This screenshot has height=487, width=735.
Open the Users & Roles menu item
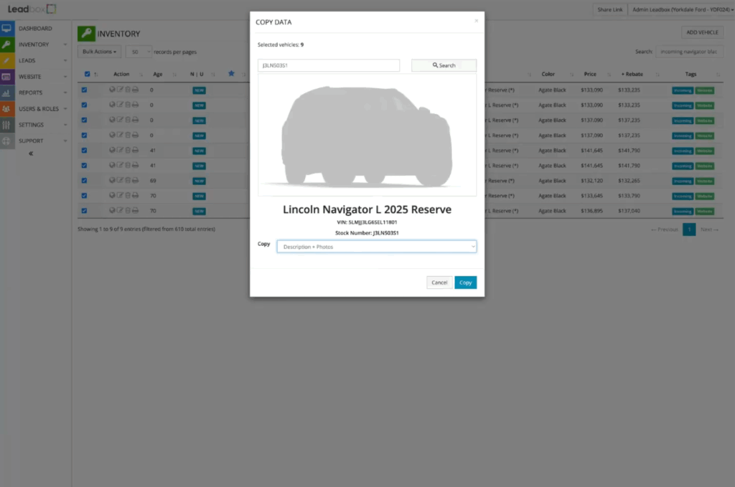tap(39, 108)
